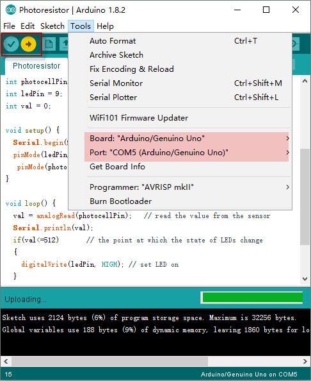Expand Programmer: AVRISP mkII submenu
This screenshot has width=311, height=381.
180,187
